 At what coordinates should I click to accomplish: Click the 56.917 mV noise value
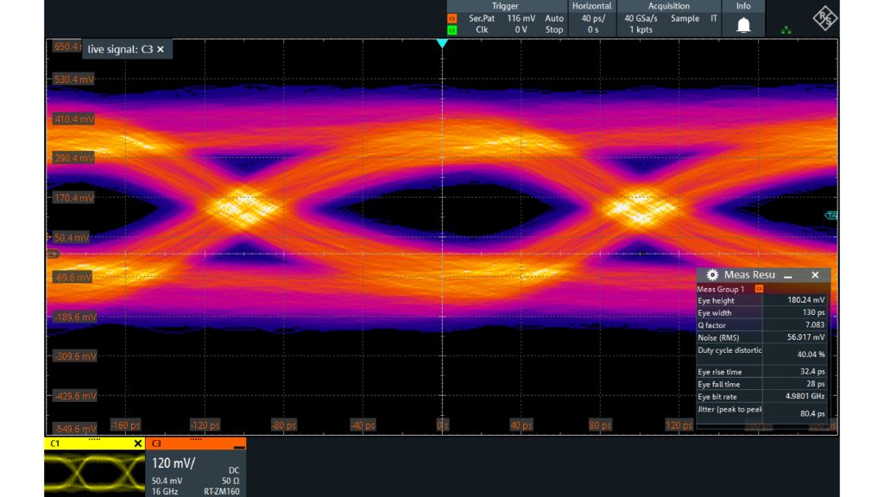click(806, 337)
